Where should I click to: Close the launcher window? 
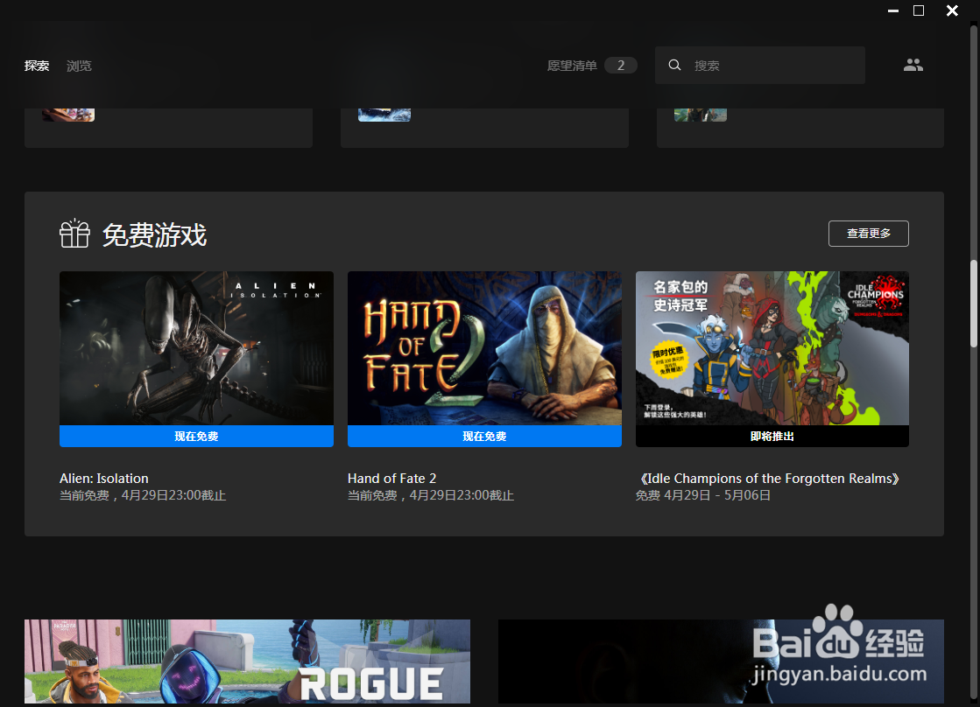(952, 10)
